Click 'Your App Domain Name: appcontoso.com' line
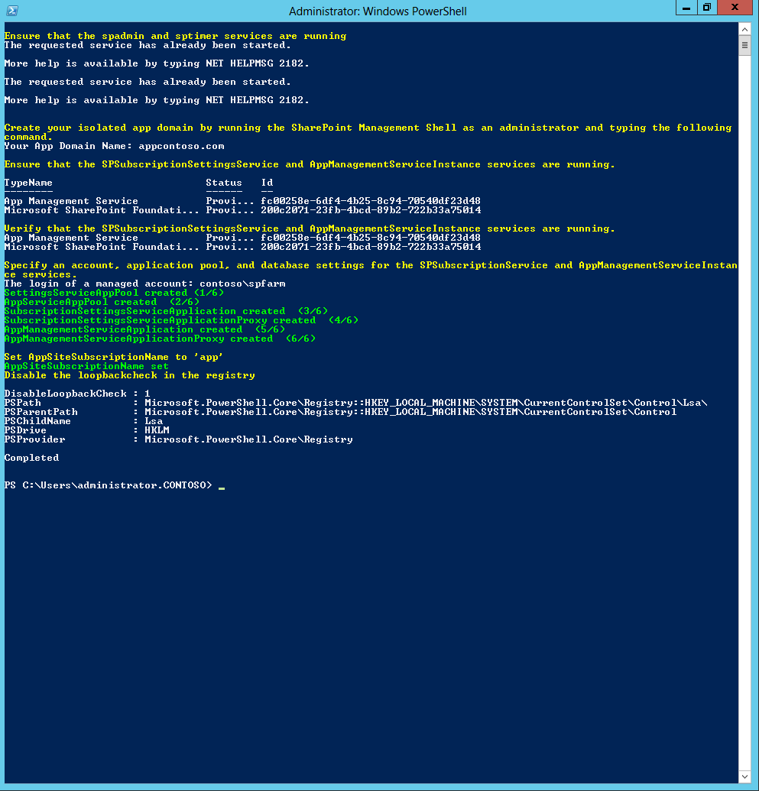Viewport: 759px width, 791px height. tap(115, 146)
